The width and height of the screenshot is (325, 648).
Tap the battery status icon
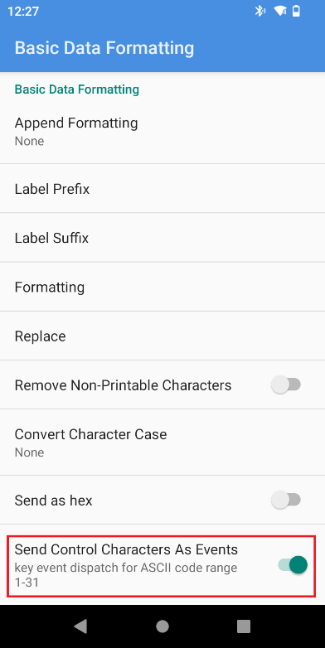coord(296,11)
